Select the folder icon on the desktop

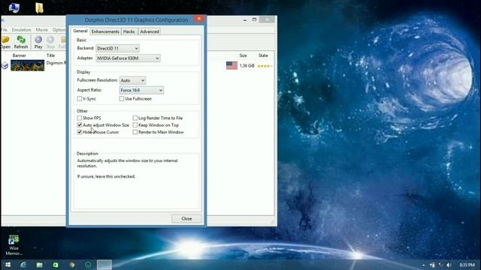tap(39, 8)
